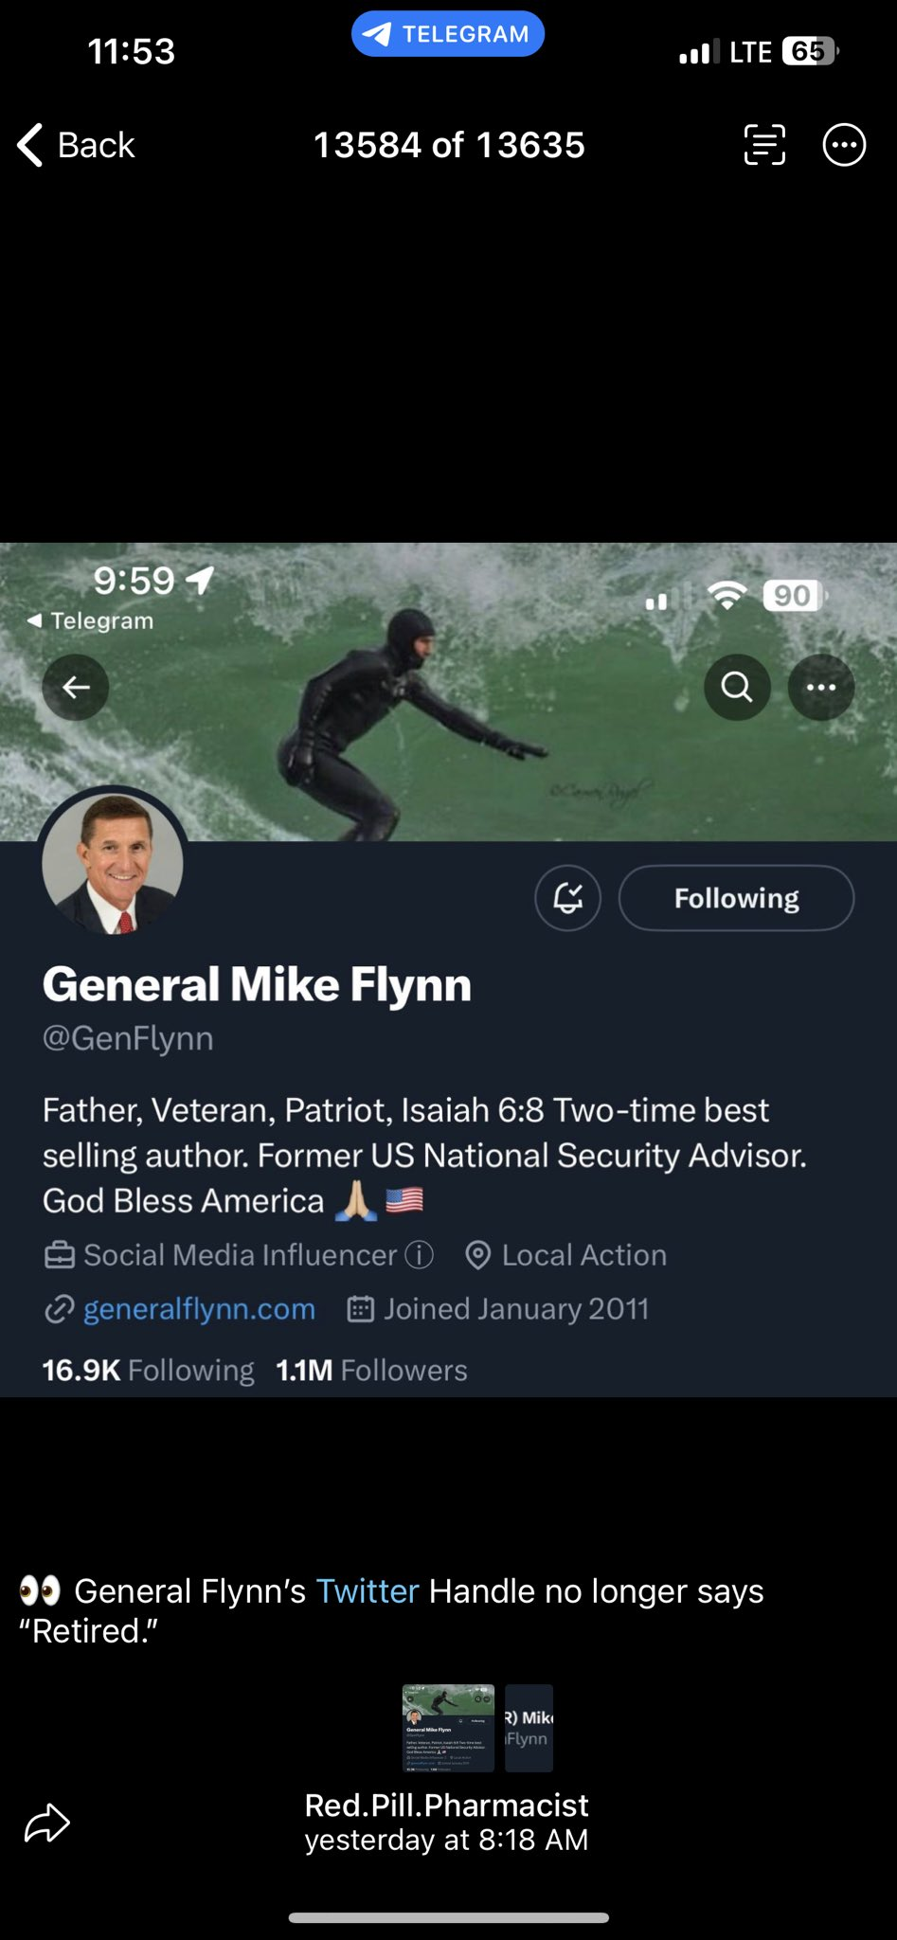
Task: Open the 1.1M Followers list
Action: pos(371,1370)
